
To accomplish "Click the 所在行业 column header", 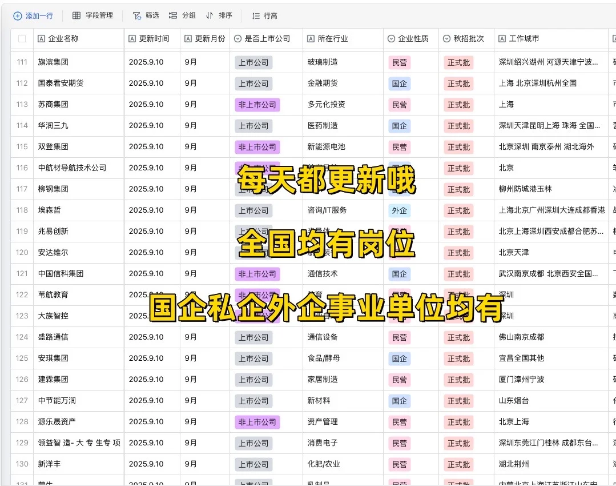I will (343, 38).
